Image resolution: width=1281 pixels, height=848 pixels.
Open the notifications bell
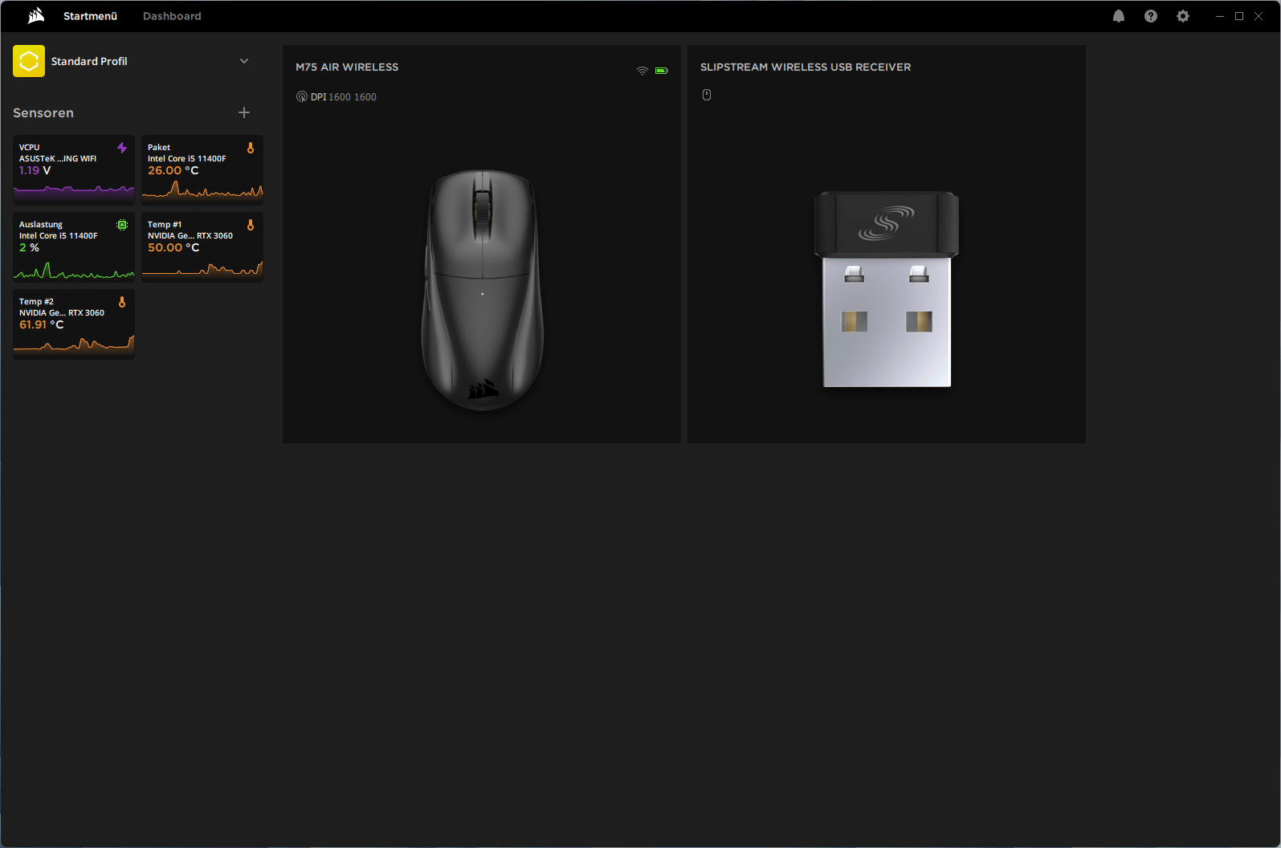click(x=1118, y=16)
